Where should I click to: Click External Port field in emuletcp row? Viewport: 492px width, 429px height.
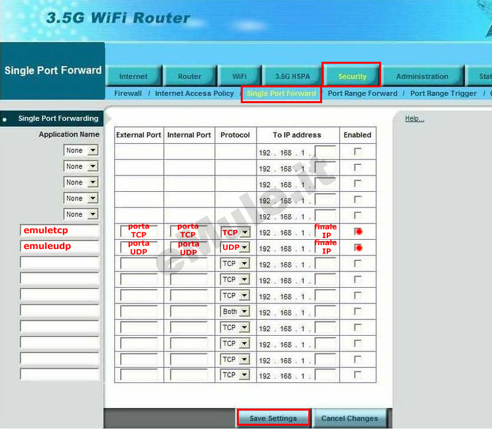click(x=139, y=231)
